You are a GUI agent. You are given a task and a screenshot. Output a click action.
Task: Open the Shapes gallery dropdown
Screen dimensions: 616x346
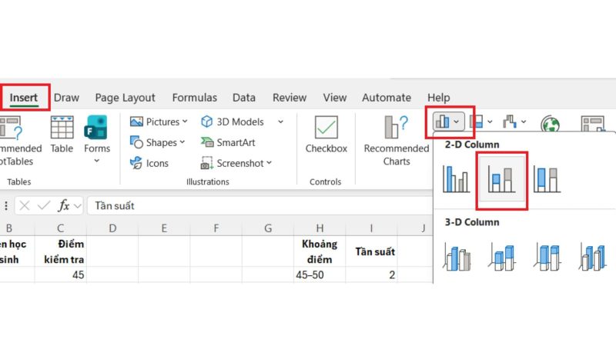click(158, 142)
